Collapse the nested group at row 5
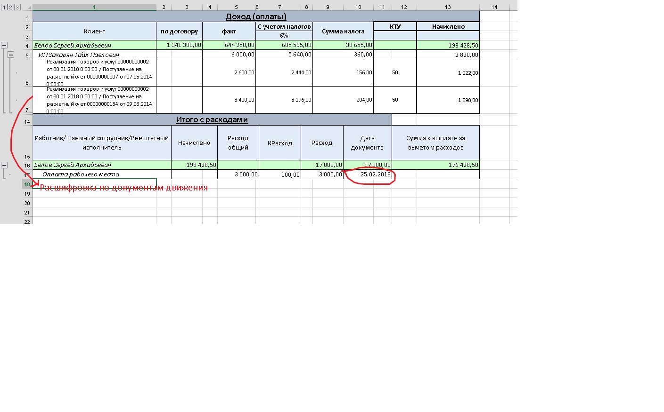Viewport: 664px width, 412px height. 11,55
